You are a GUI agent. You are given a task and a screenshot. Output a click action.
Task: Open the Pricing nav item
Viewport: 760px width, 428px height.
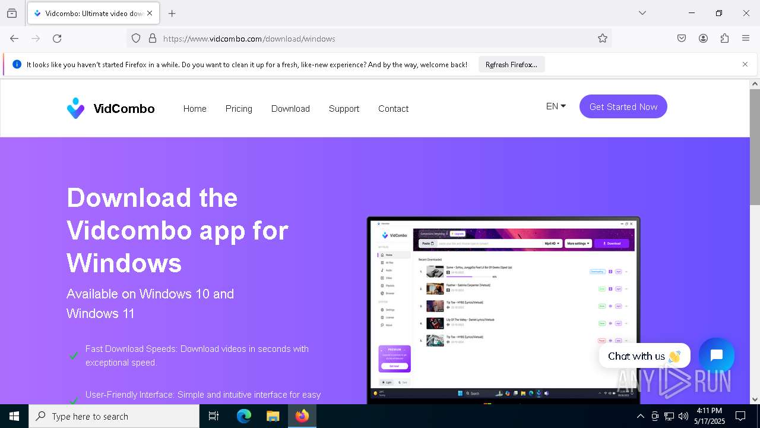239,109
